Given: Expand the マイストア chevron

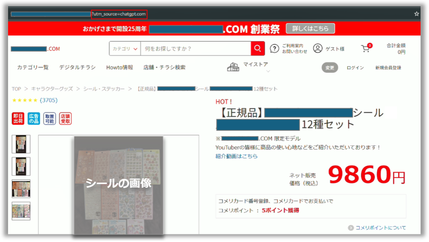Looking at the screenshot, I should [268, 71].
